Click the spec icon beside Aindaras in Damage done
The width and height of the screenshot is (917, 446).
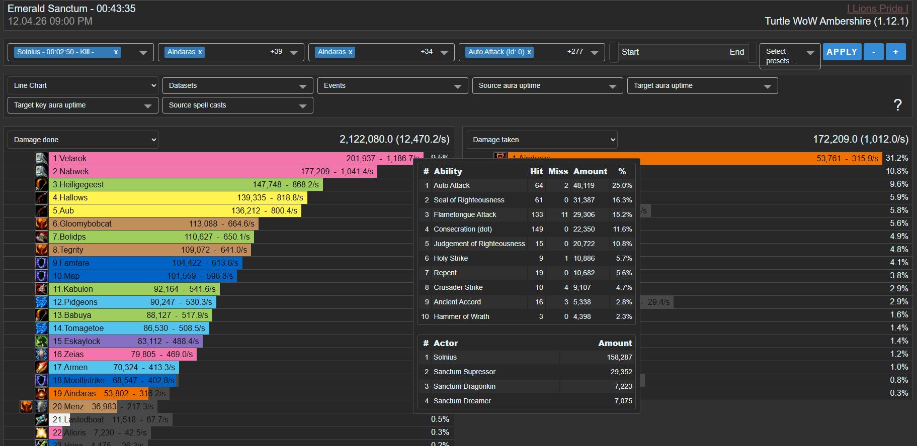pos(41,393)
